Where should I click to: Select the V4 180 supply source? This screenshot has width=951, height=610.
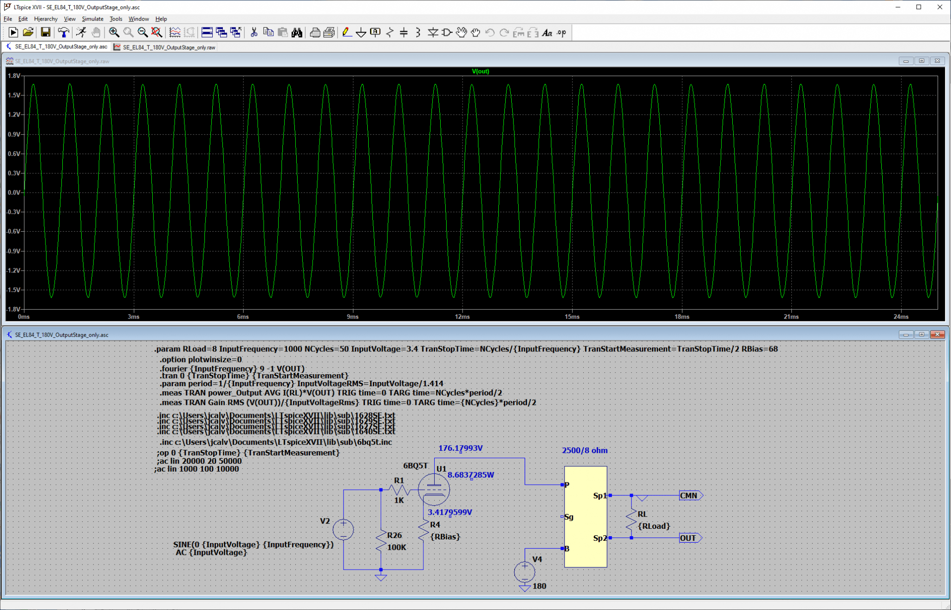click(525, 572)
